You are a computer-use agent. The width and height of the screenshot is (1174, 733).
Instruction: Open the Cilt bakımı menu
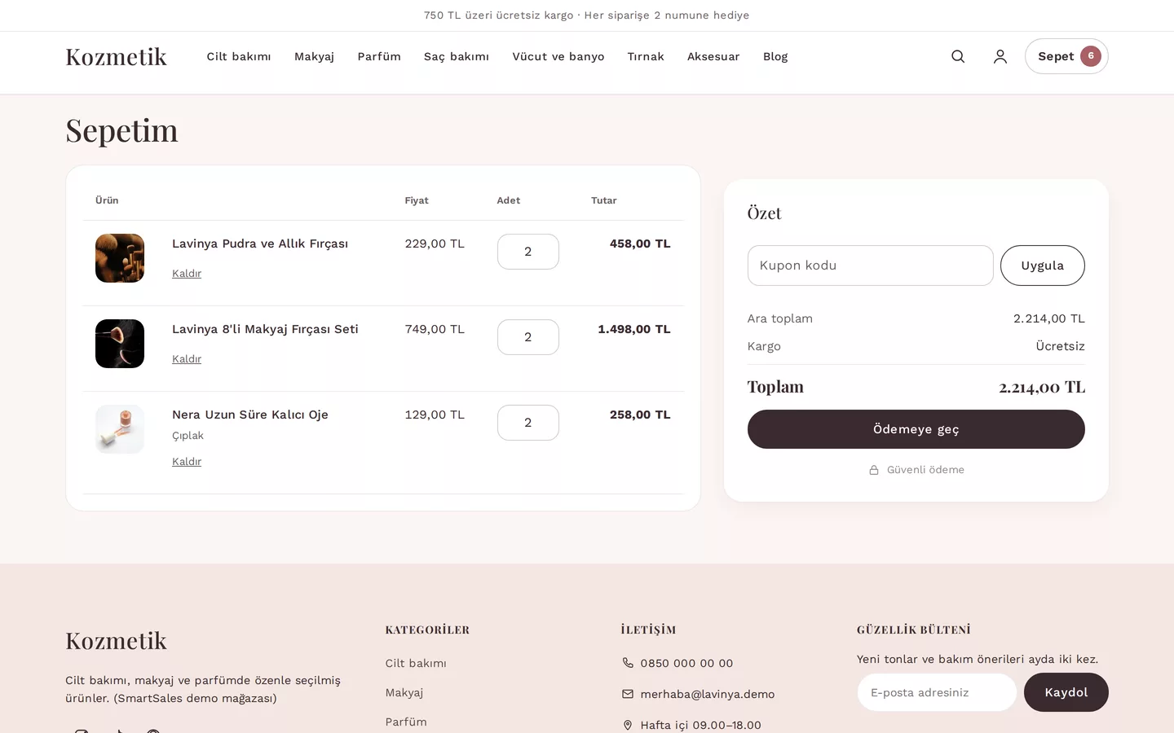pyautogui.click(x=239, y=56)
